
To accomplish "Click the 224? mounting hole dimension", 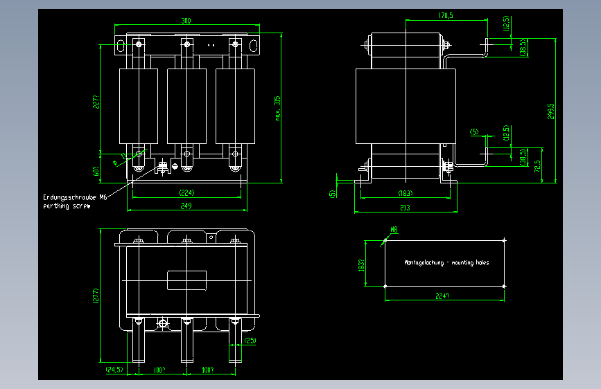I will point(442,296).
